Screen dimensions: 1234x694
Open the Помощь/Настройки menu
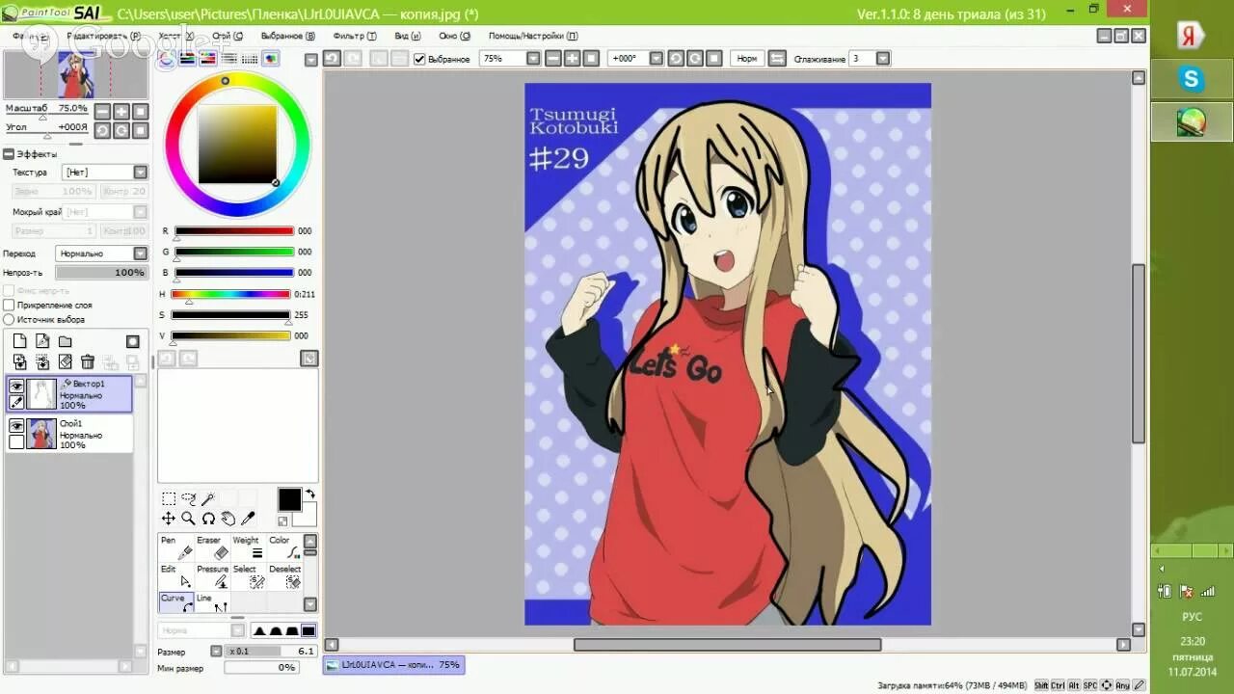[533, 36]
